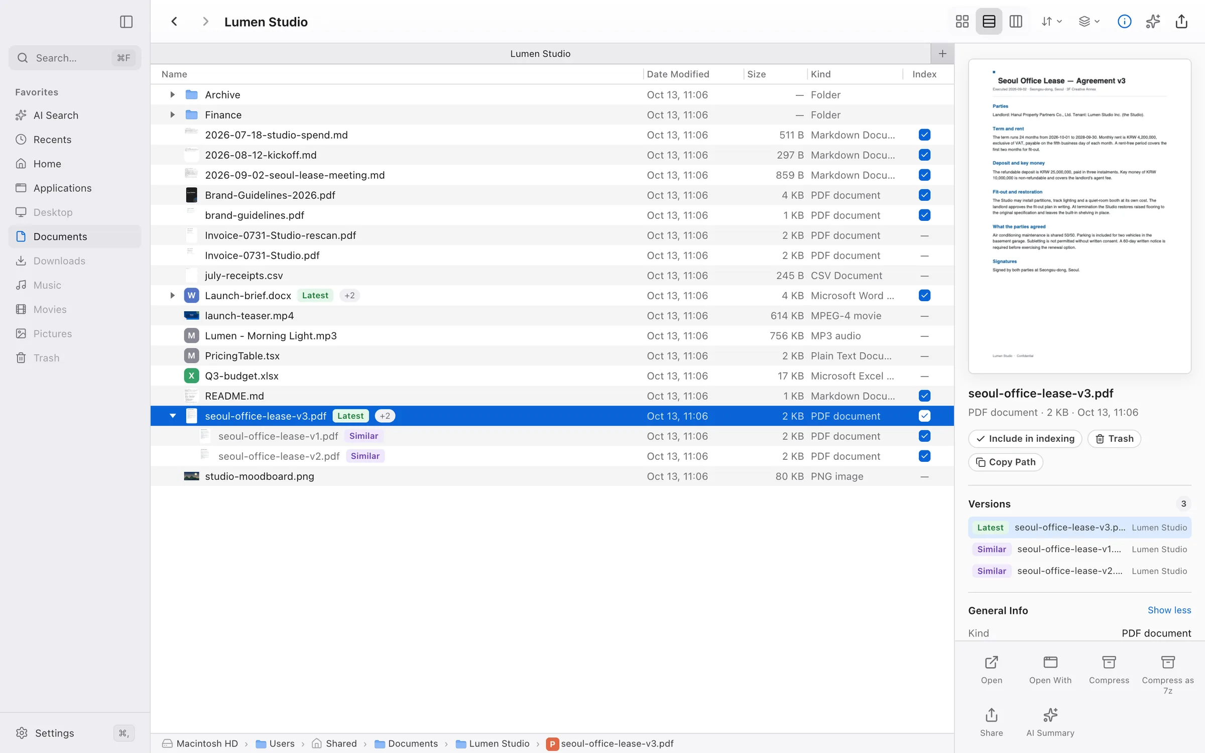The height and width of the screenshot is (753, 1205).
Task: Add a new tab with plus
Action: tap(942, 54)
